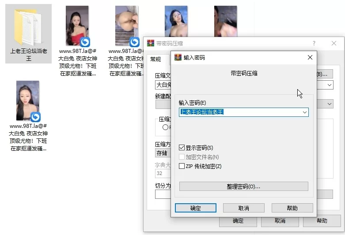This screenshot has width=345, height=235.
Task: Switch to the 常规 tab
Action: click(155, 59)
